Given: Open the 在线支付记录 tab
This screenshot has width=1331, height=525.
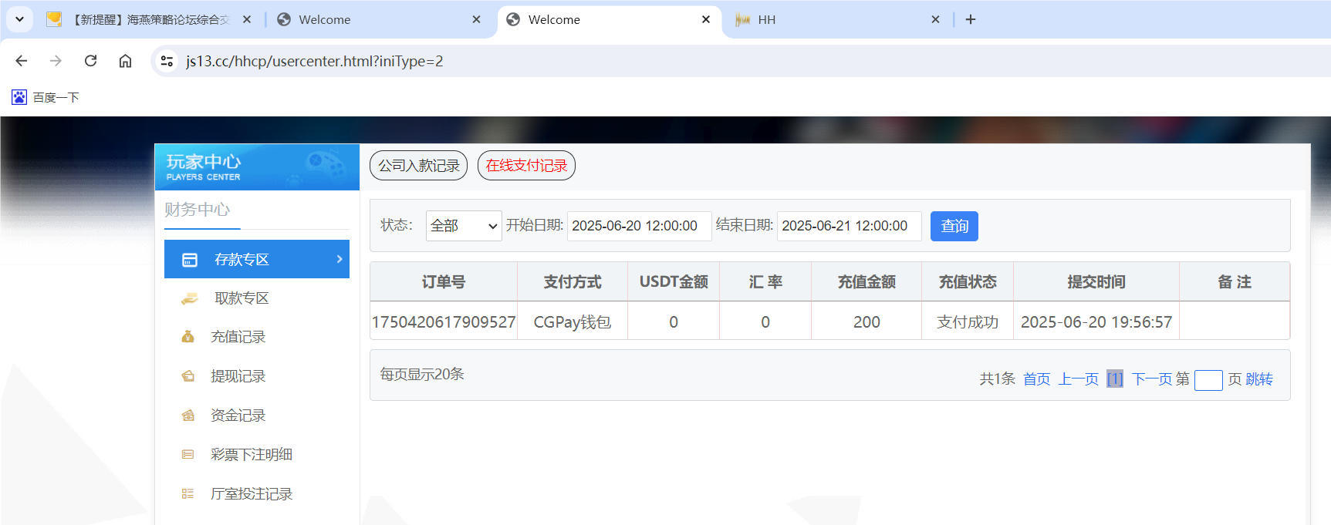Looking at the screenshot, I should (x=526, y=165).
